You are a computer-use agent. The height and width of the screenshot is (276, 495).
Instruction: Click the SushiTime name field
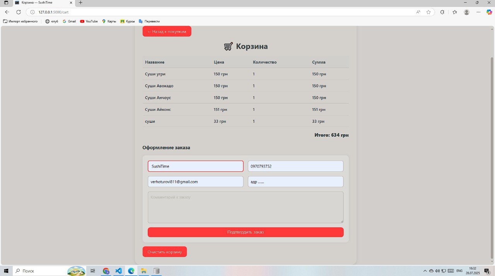(x=195, y=166)
